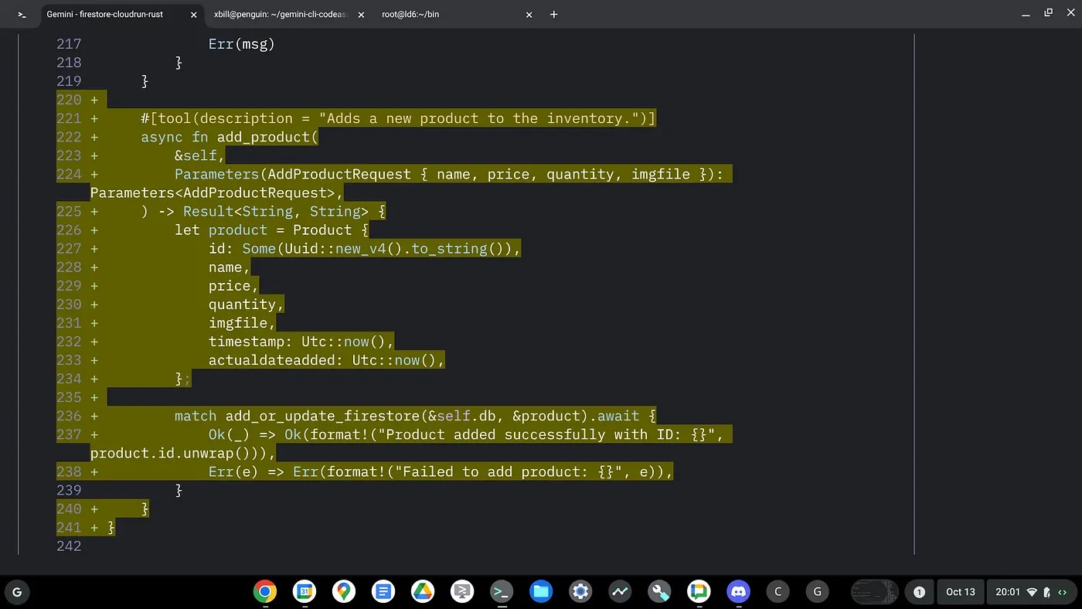This screenshot has height=609, width=1082.
Task: Open the Terminal app shelf icon
Action: 502,592
